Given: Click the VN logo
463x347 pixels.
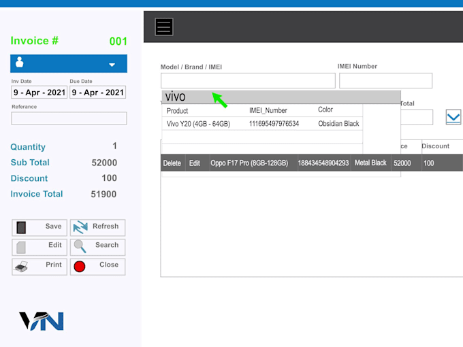Looking at the screenshot, I should tap(42, 321).
